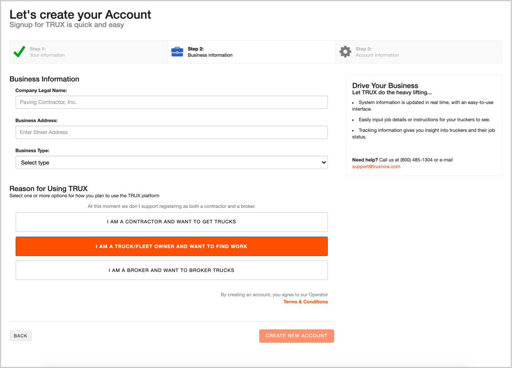
Task: Click the 'System information is updated' bullet
Action: [423, 106]
